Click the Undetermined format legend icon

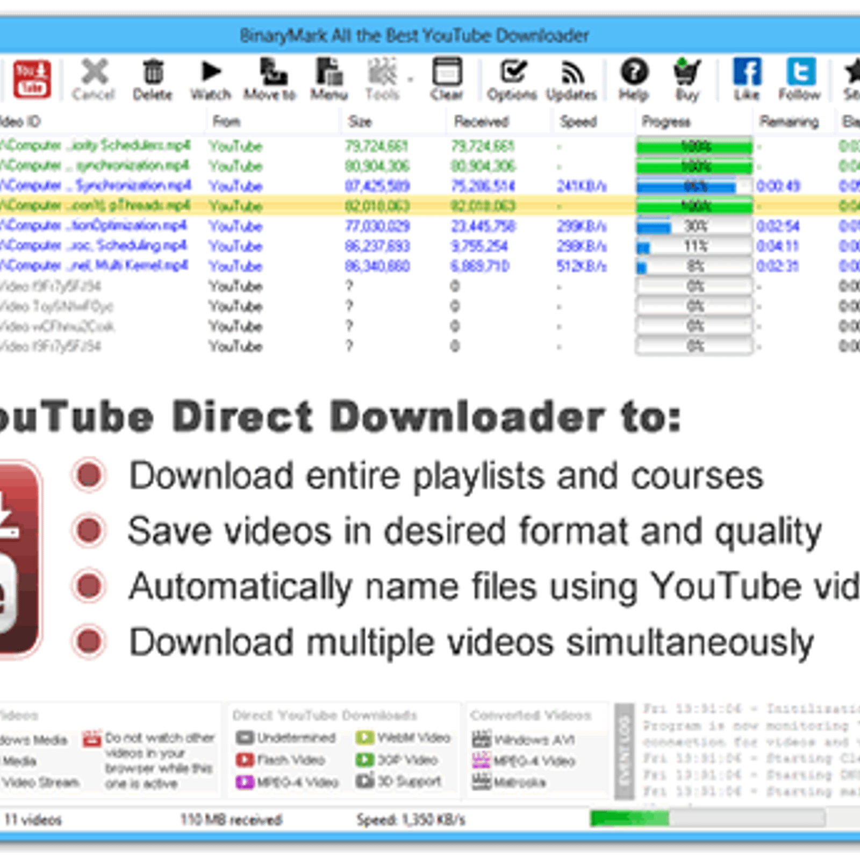click(x=245, y=737)
